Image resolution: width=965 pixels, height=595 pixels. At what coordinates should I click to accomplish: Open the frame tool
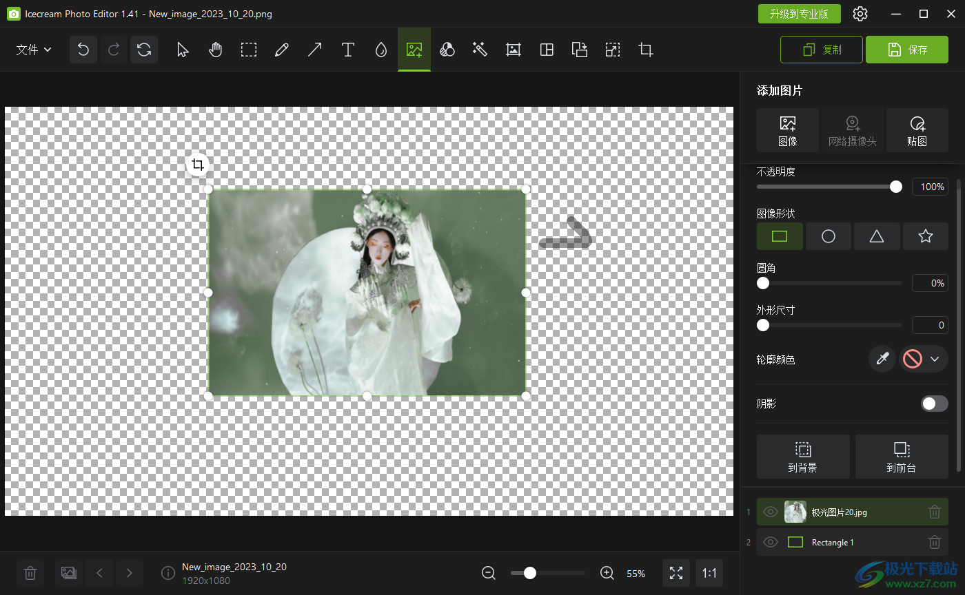(513, 50)
